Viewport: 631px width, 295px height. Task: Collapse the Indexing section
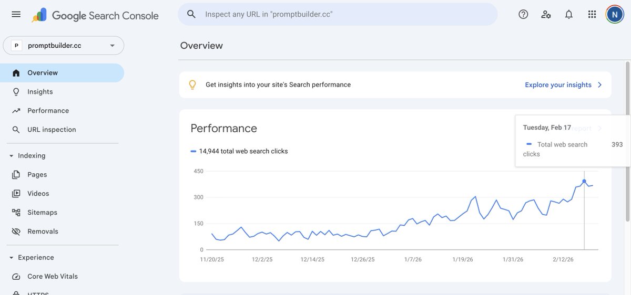(x=11, y=156)
